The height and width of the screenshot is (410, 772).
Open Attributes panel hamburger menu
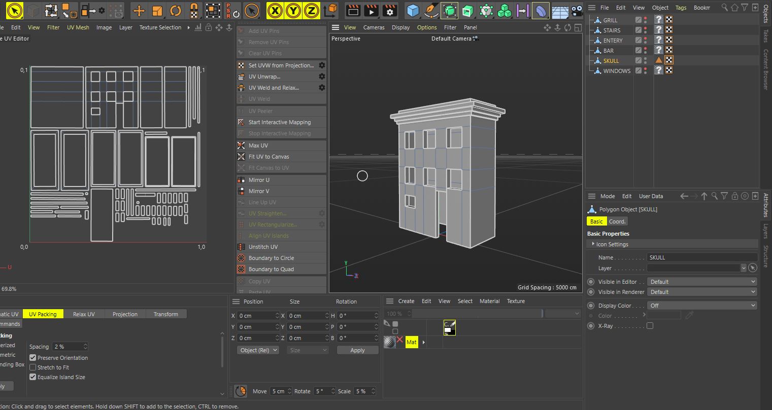click(591, 196)
